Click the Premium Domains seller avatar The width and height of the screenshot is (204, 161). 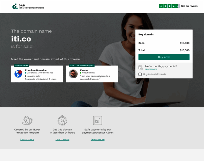[18, 74]
